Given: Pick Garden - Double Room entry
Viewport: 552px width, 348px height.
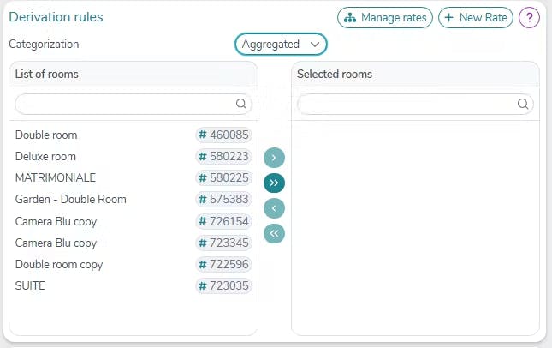Looking at the screenshot, I should tap(70, 199).
